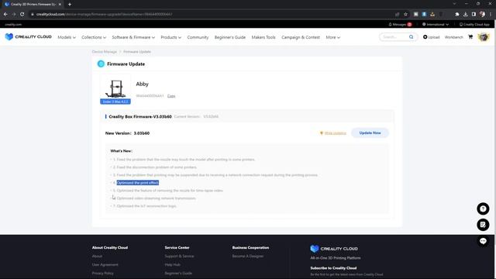Viewport: 496px width, 279px height.
Task: Go back in browser history
Action: pos(5,14)
